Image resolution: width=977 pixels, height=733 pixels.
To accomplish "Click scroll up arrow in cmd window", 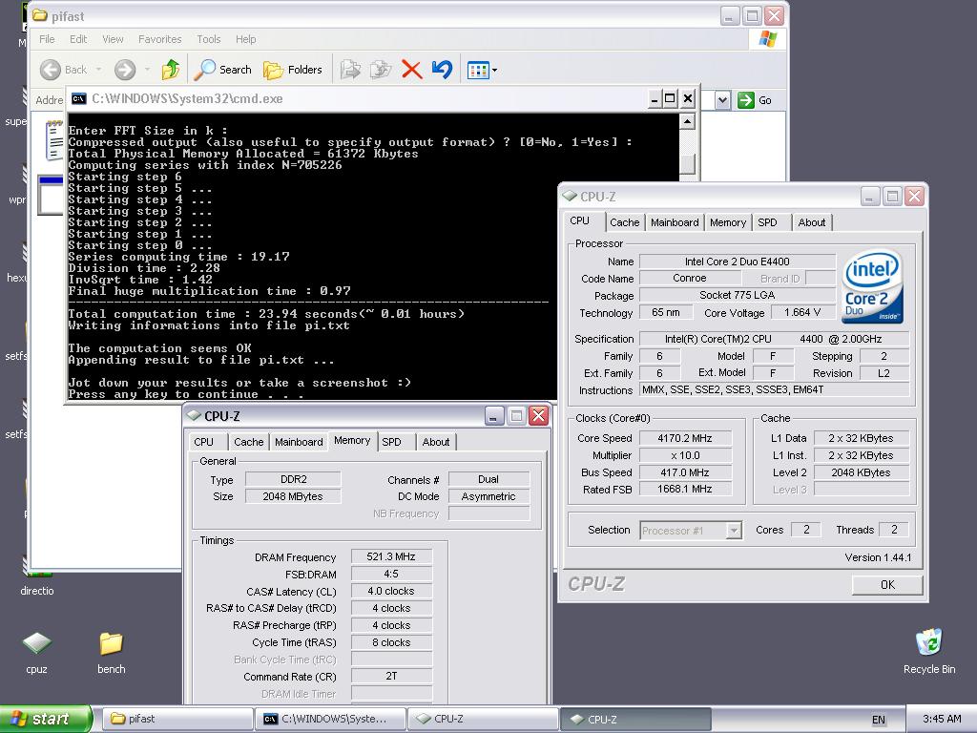I will (687, 121).
